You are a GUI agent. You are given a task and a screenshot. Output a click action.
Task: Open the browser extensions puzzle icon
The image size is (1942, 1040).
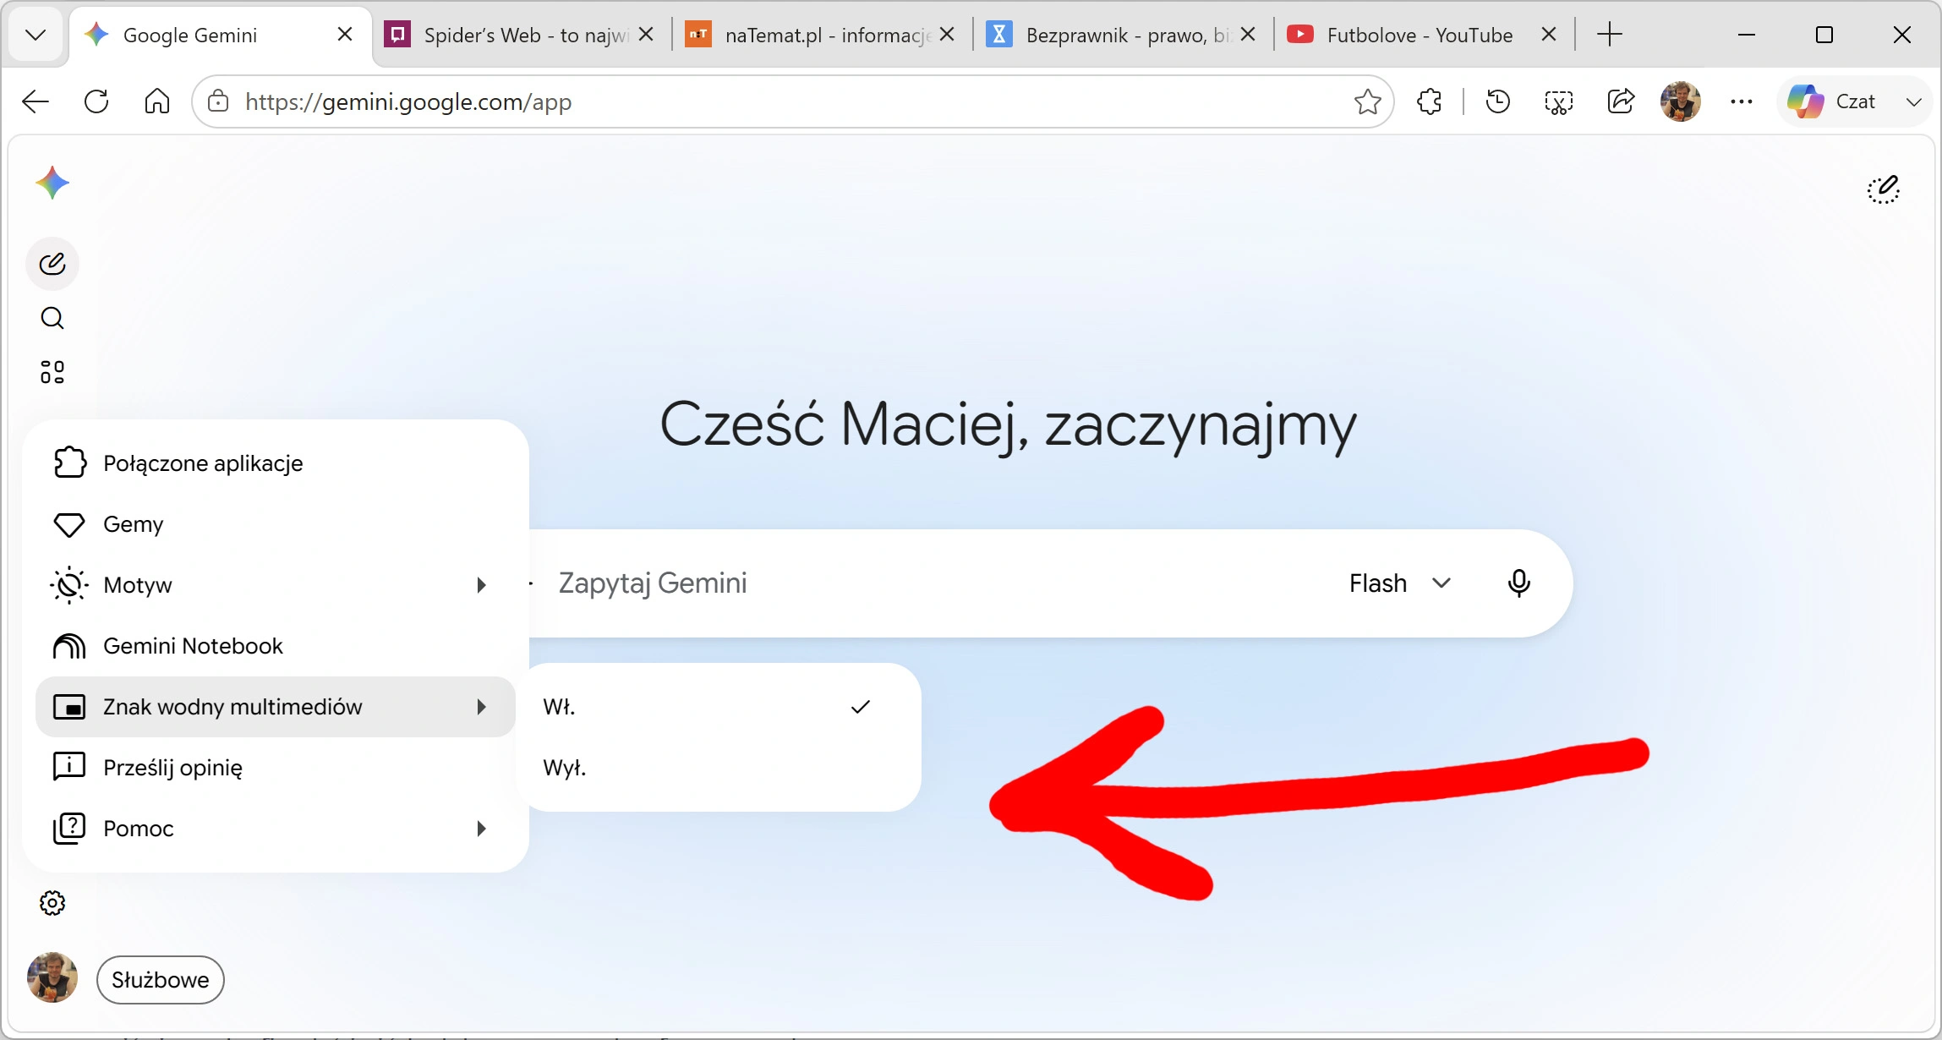(x=1430, y=101)
